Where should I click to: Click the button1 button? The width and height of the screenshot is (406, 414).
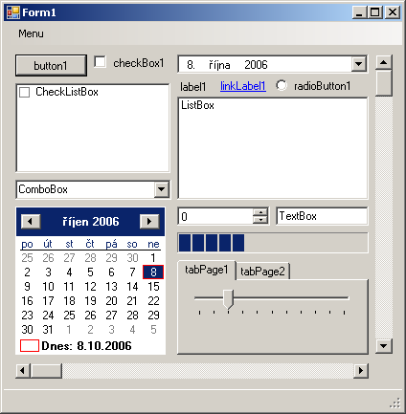[x=51, y=66]
